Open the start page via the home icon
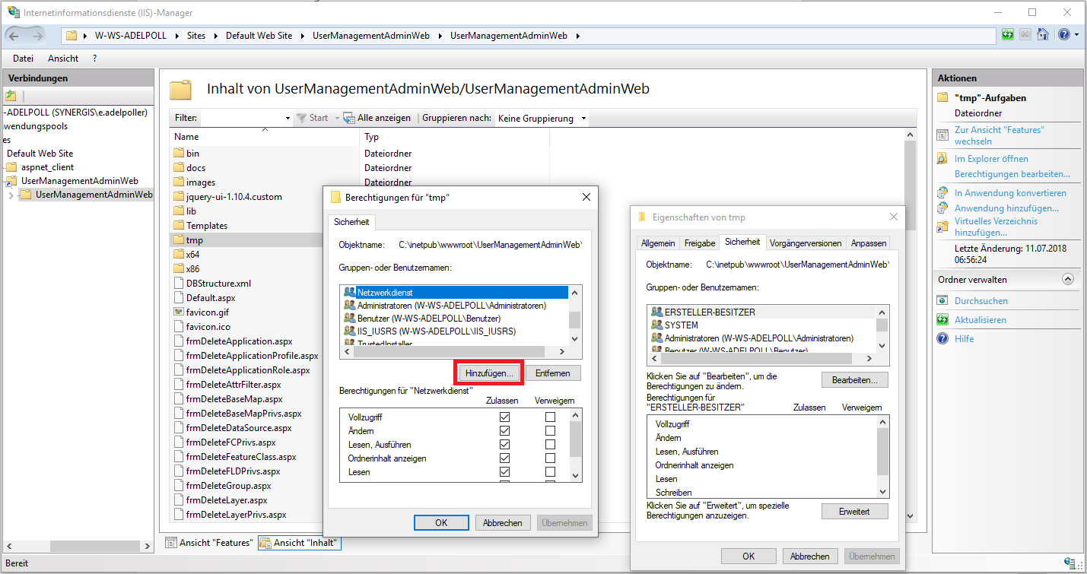 1042,34
